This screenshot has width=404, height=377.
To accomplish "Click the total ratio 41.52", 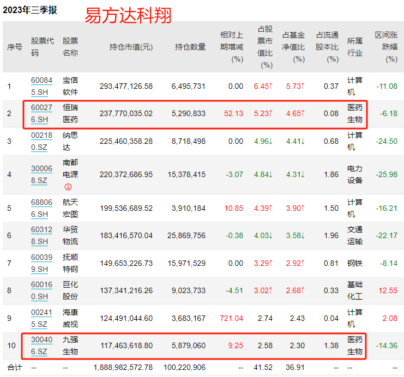I will click(263, 367).
